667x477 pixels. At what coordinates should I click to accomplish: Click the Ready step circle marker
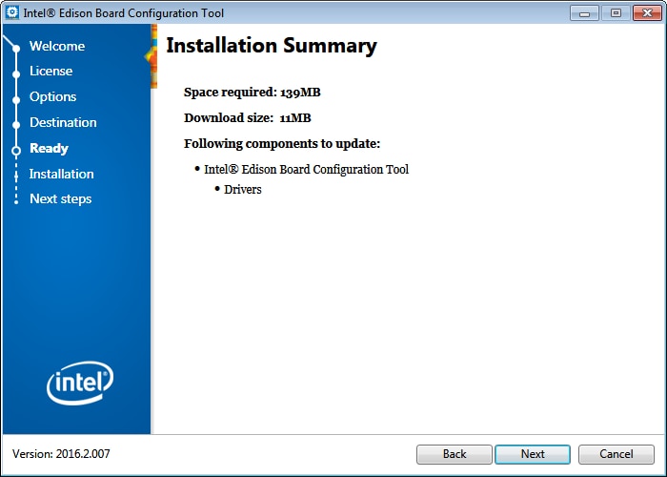coord(16,151)
